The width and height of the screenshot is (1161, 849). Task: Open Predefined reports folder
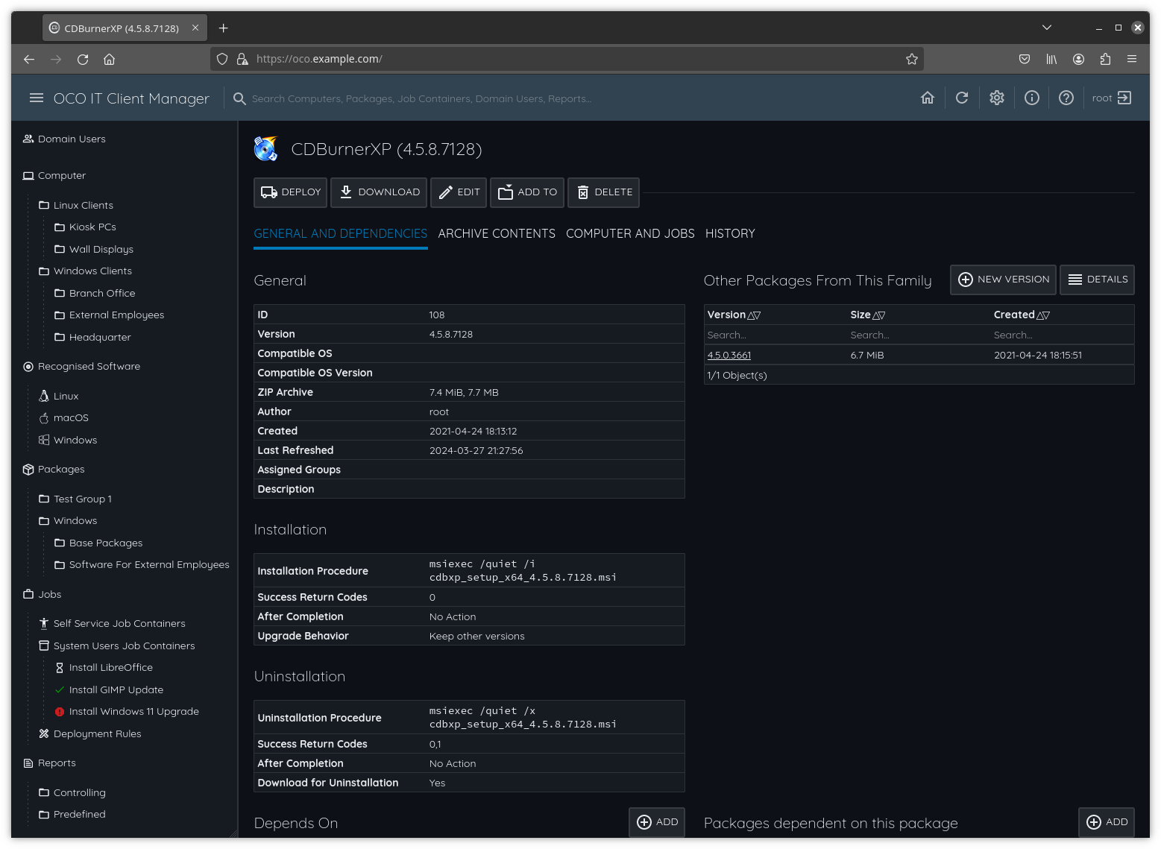pyautogui.click(x=72, y=815)
